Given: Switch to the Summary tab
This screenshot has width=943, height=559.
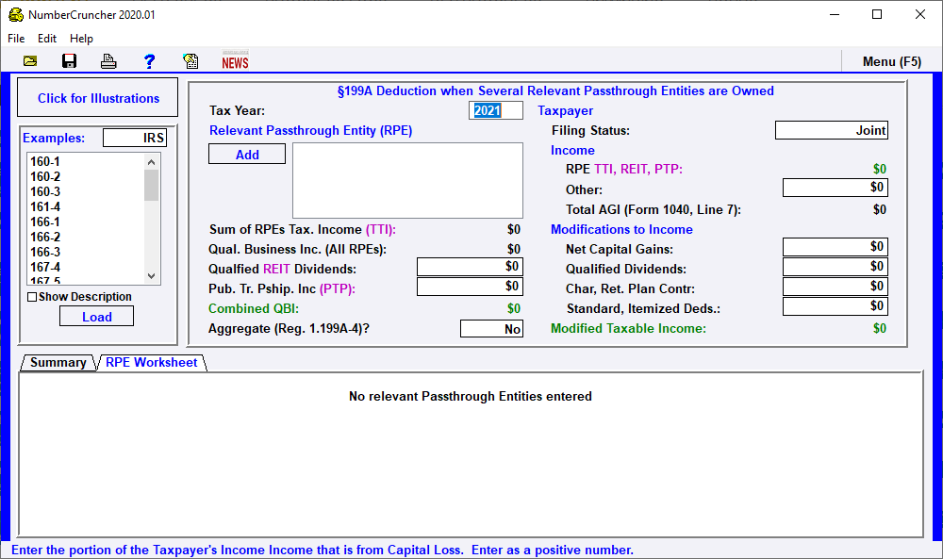Looking at the screenshot, I should coord(58,362).
